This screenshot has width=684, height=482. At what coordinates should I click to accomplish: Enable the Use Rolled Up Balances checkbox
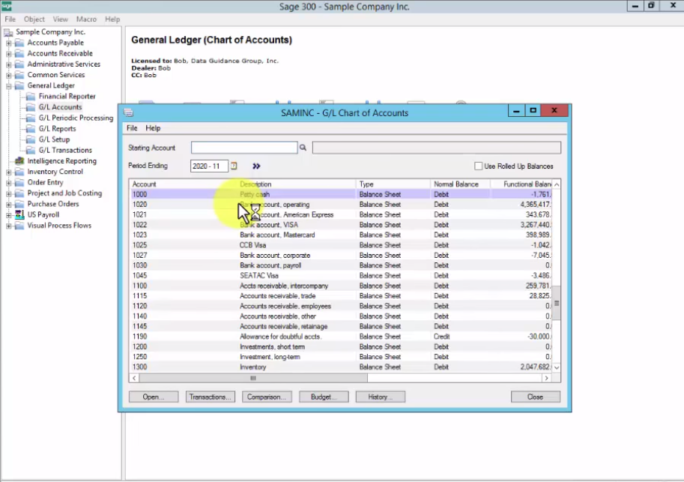coord(479,166)
